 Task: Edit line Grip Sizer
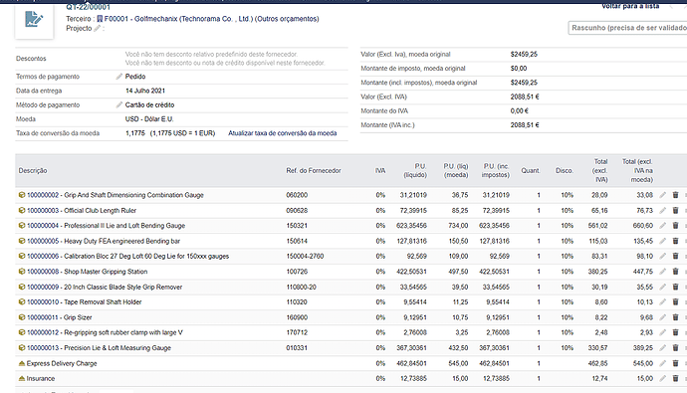662,317
